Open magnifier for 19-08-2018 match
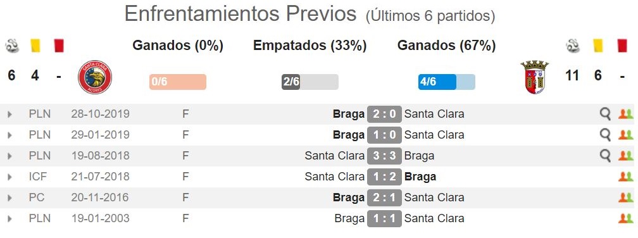This screenshot has width=638, height=238. [606, 156]
